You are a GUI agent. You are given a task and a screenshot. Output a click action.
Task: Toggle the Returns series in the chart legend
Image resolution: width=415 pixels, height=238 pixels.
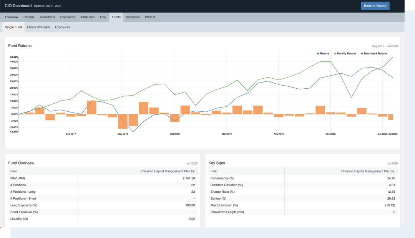tap(325, 53)
